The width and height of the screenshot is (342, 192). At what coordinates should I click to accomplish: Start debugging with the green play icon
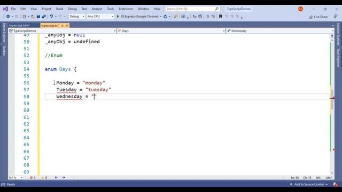[118, 17]
